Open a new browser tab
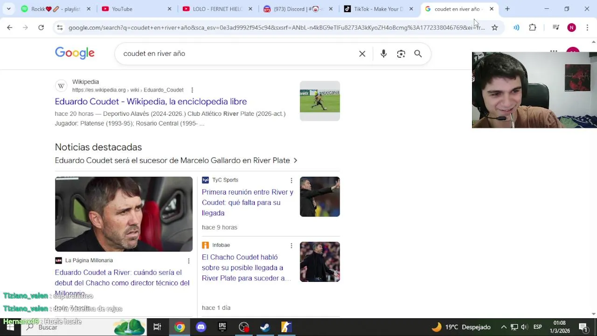Viewport: 597px width, 336px height. point(507,9)
